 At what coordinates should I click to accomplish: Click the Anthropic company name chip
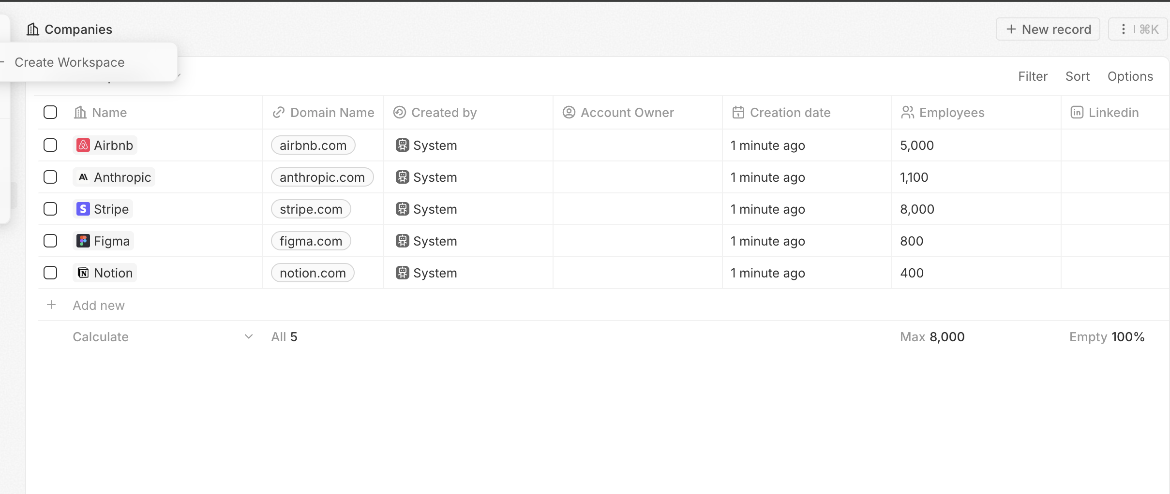[114, 177]
